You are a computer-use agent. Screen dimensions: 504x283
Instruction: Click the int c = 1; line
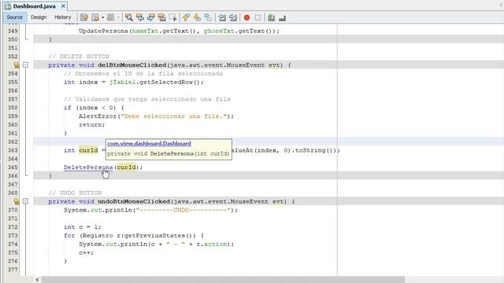(82, 227)
